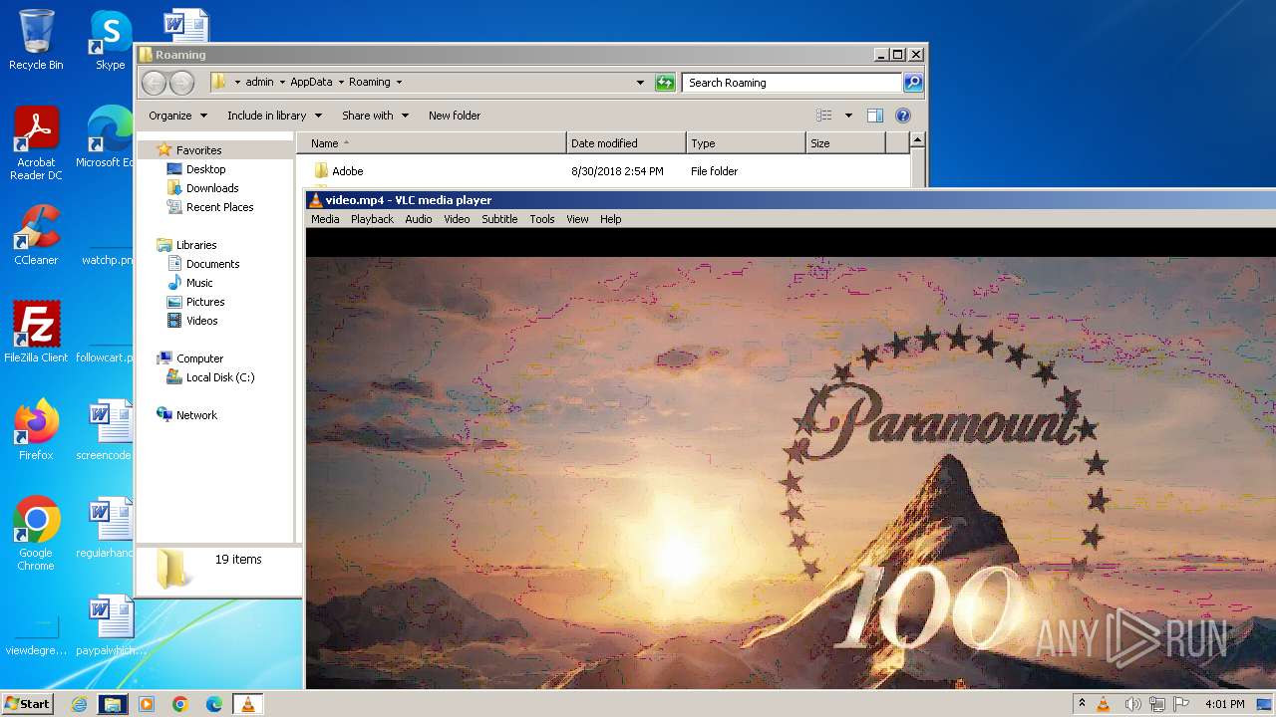Open Action Center flag tray icon
The width and height of the screenshot is (1276, 717).
1181,704
